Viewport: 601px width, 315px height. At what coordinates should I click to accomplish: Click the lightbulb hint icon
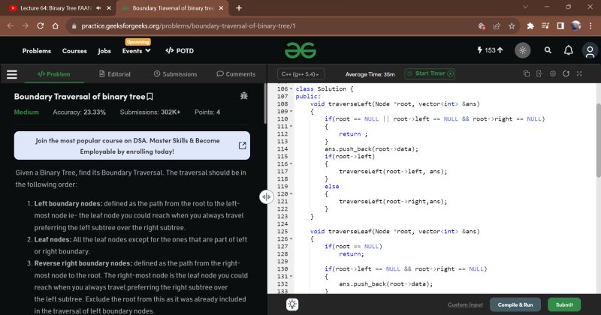click(292, 304)
